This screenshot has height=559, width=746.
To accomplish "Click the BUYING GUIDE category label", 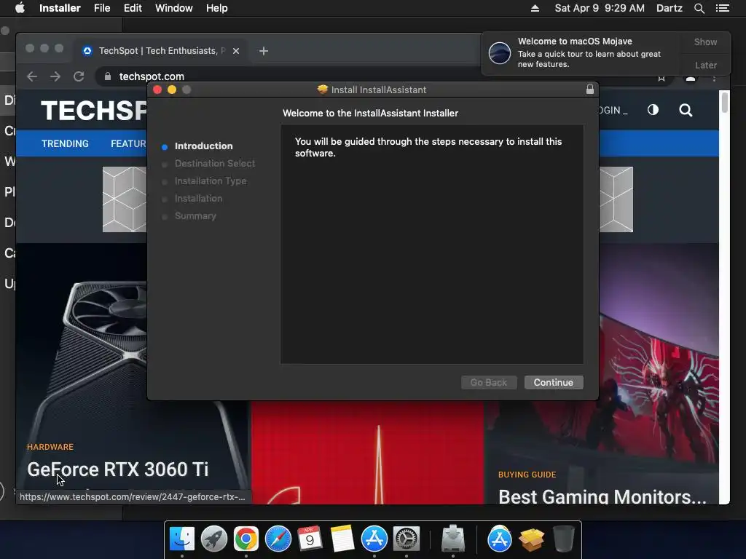I will tap(527, 475).
